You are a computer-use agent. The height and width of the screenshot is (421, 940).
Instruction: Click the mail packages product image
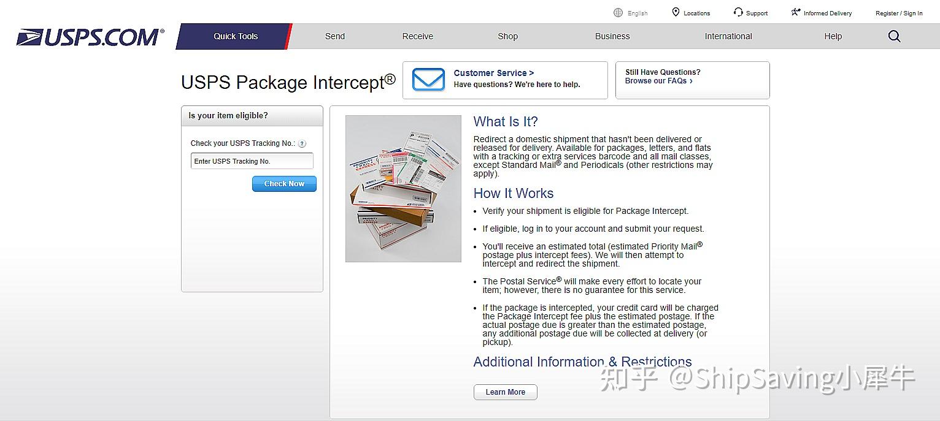[x=403, y=189]
